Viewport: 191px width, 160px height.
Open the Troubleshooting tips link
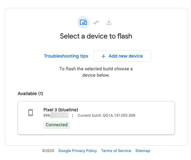(66, 56)
